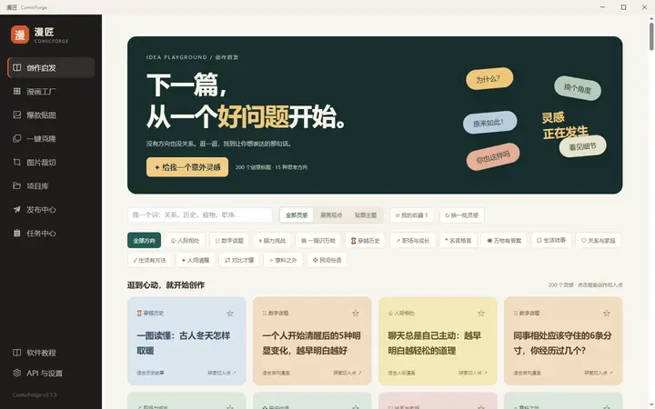655x409 pixels.
Task: Click 换一批灵感 to refresh ideas
Action: click(461, 215)
